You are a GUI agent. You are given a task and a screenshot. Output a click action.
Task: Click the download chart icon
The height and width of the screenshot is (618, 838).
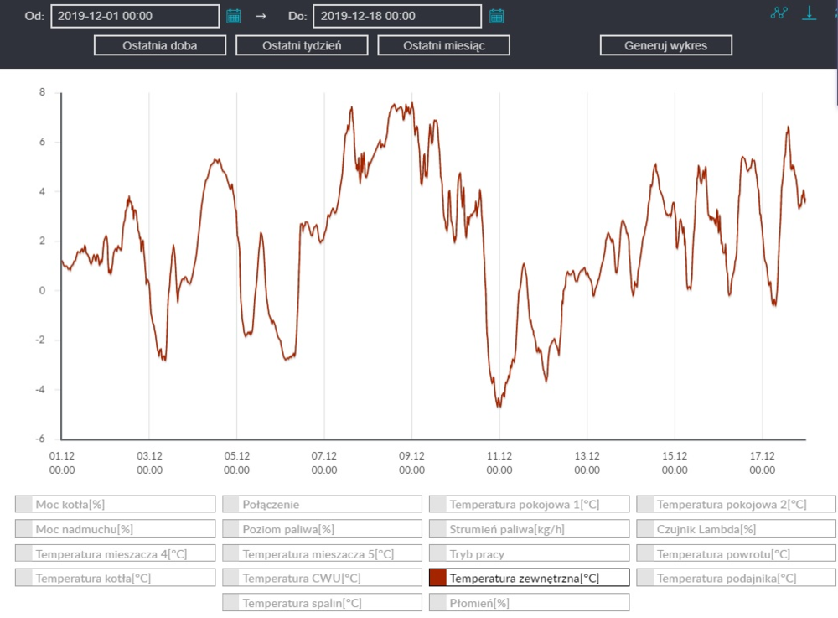pos(809,13)
